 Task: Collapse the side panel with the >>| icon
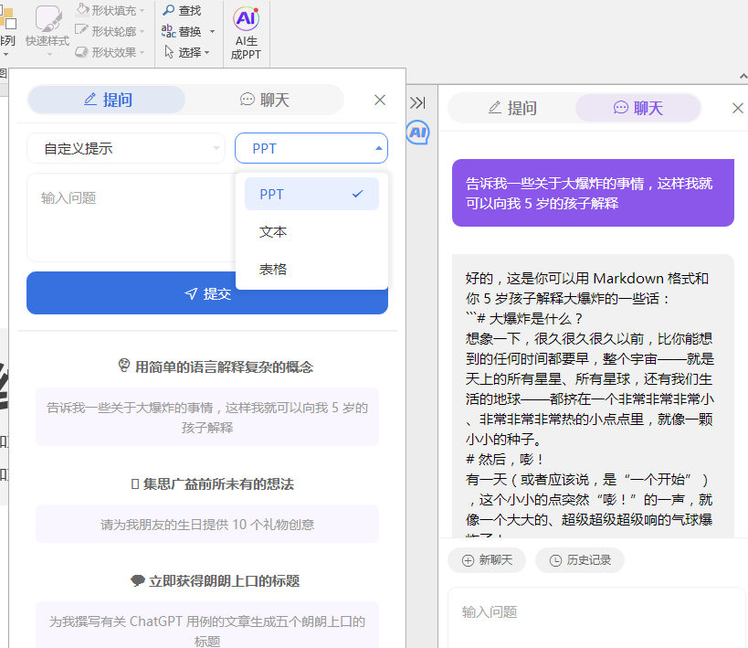pyautogui.click(x=417, y=102)
